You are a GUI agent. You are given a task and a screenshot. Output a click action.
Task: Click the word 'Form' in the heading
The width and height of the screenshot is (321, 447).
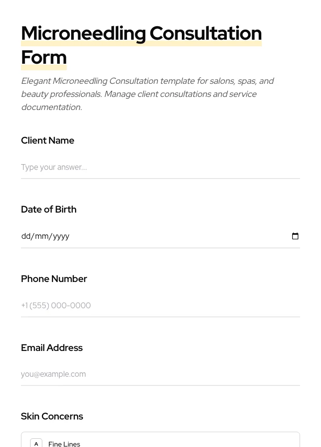tap(44, 58)
